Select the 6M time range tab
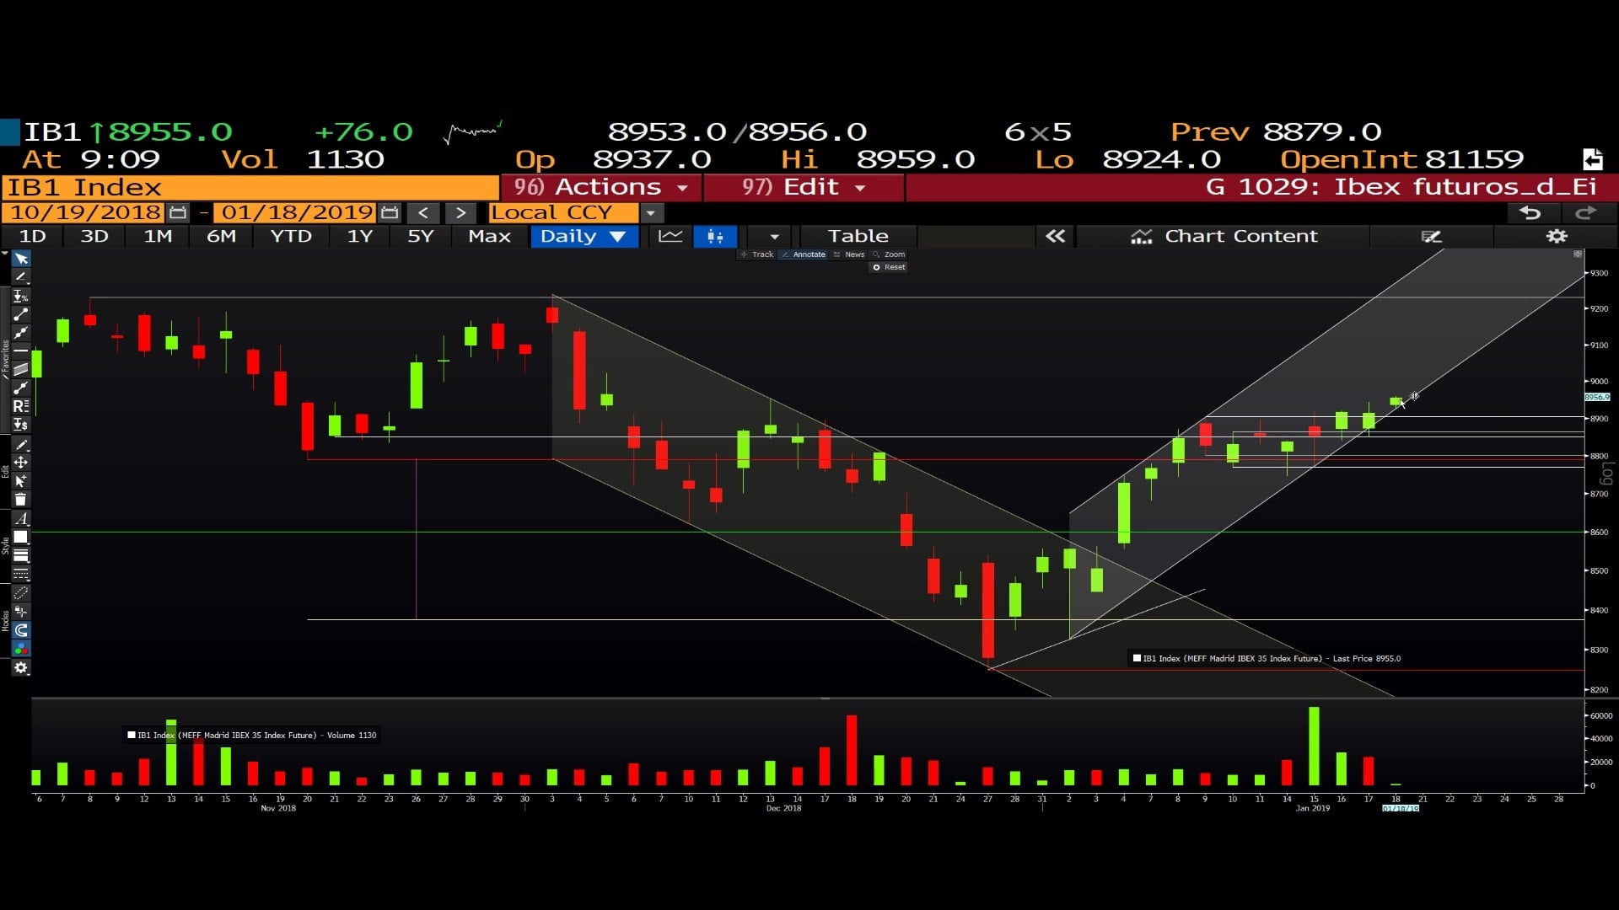This screenshot has width=1619, height=910. pos(221,236)
